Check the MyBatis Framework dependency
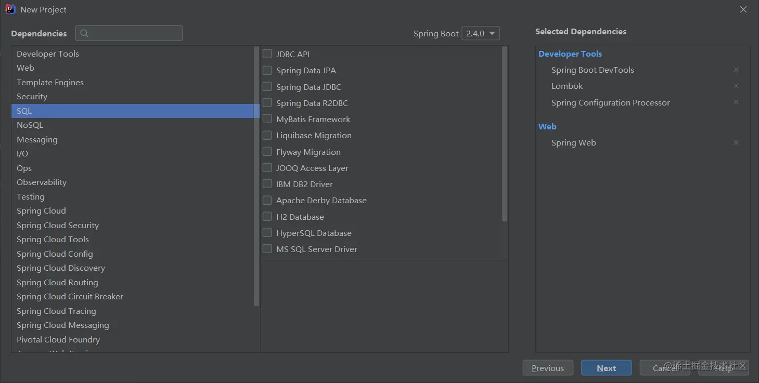The image size is (759, 383). [x=267, y=119]
